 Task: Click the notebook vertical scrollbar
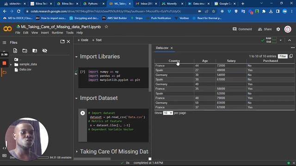[150, 68]
